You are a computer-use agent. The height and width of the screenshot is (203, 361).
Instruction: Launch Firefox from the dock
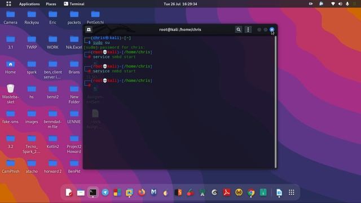click(x=142, y=192)
